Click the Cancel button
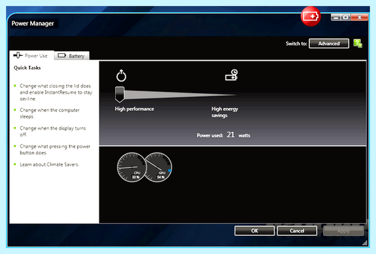Image resolution: width=376 pixels, height=254 pixels. pyautogui.click(x=297, y=231)
